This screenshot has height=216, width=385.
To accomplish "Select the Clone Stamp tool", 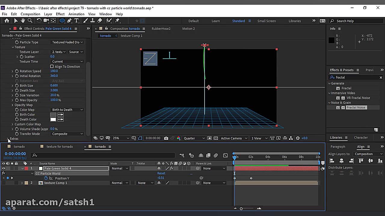I will pos(93,21).
